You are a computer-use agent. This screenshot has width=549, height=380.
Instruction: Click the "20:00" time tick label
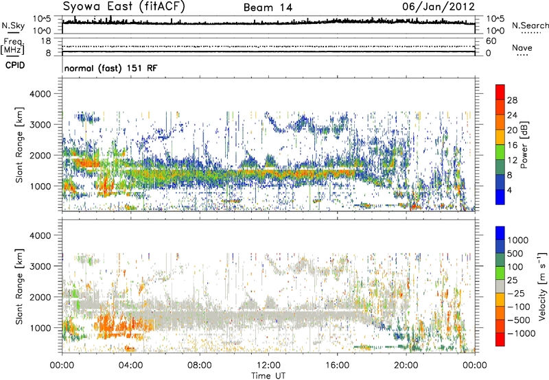(x=406, y=366)
